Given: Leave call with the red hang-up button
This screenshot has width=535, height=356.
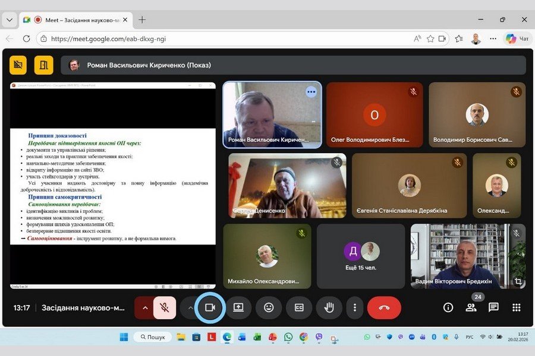Looking at the screenshot, I should [384, 307].
